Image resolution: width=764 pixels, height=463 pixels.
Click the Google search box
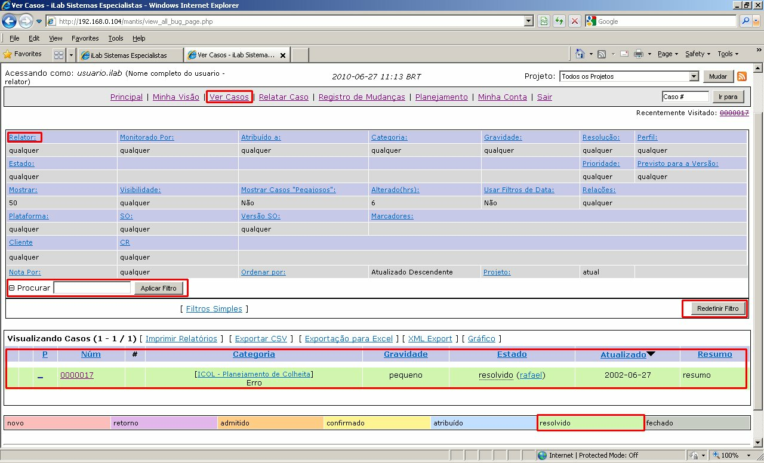tap(667, 21)
